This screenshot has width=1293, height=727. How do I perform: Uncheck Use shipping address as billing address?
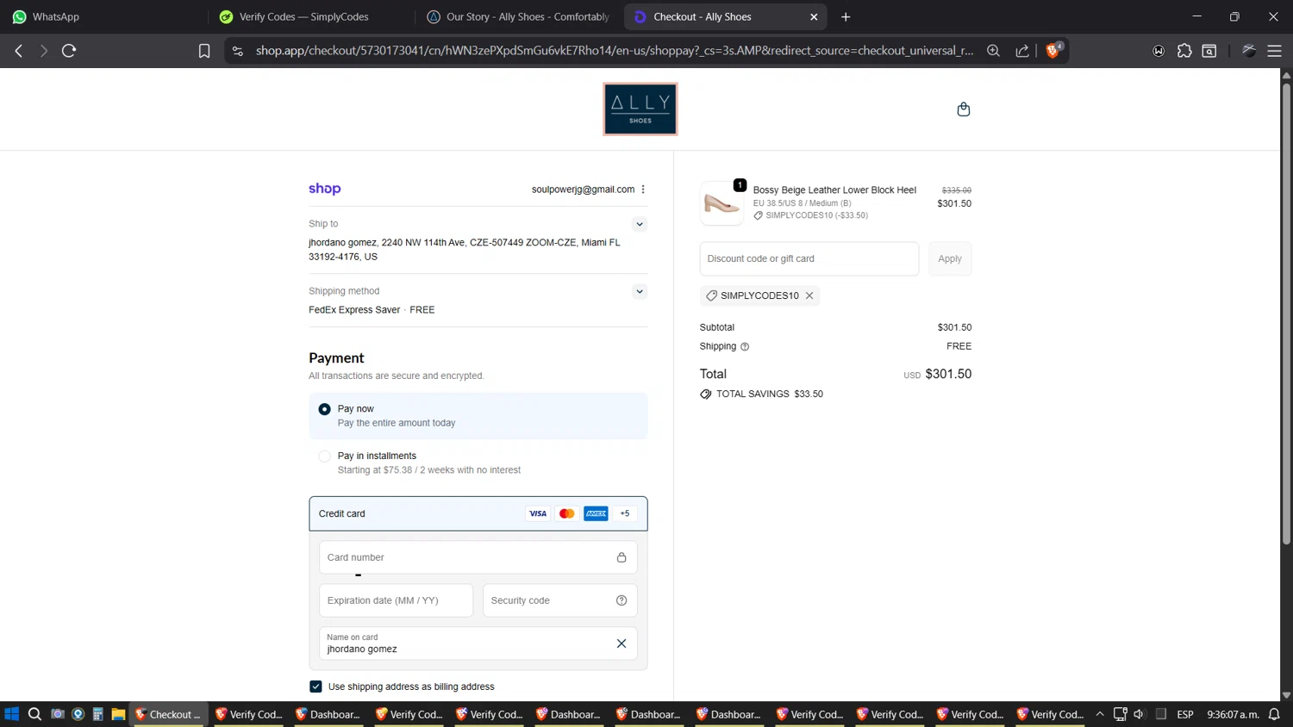315,687
